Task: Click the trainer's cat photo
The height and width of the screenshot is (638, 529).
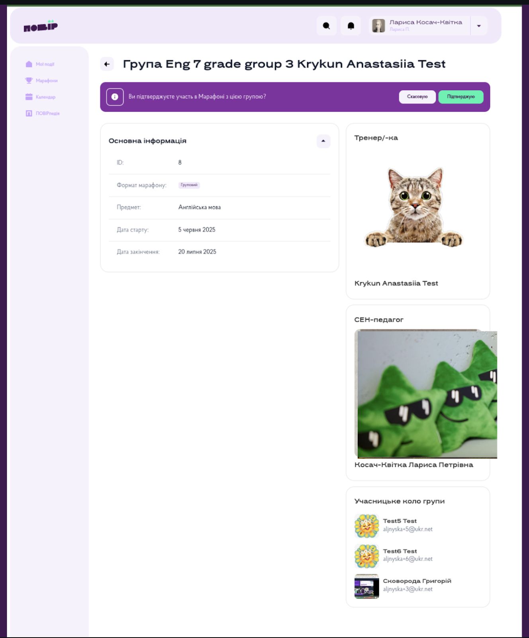Action: (414, 207)
